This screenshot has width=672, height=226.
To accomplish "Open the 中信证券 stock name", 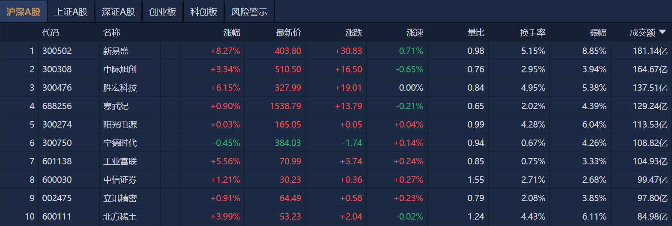I will (x=120, y=180).
